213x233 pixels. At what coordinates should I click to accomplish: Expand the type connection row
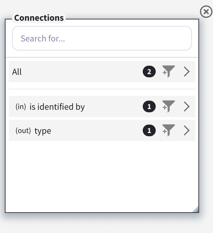point(186,130)
